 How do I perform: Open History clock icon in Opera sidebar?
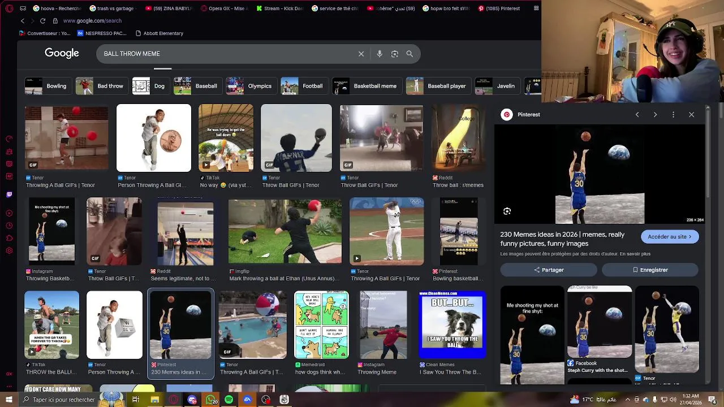9,226
